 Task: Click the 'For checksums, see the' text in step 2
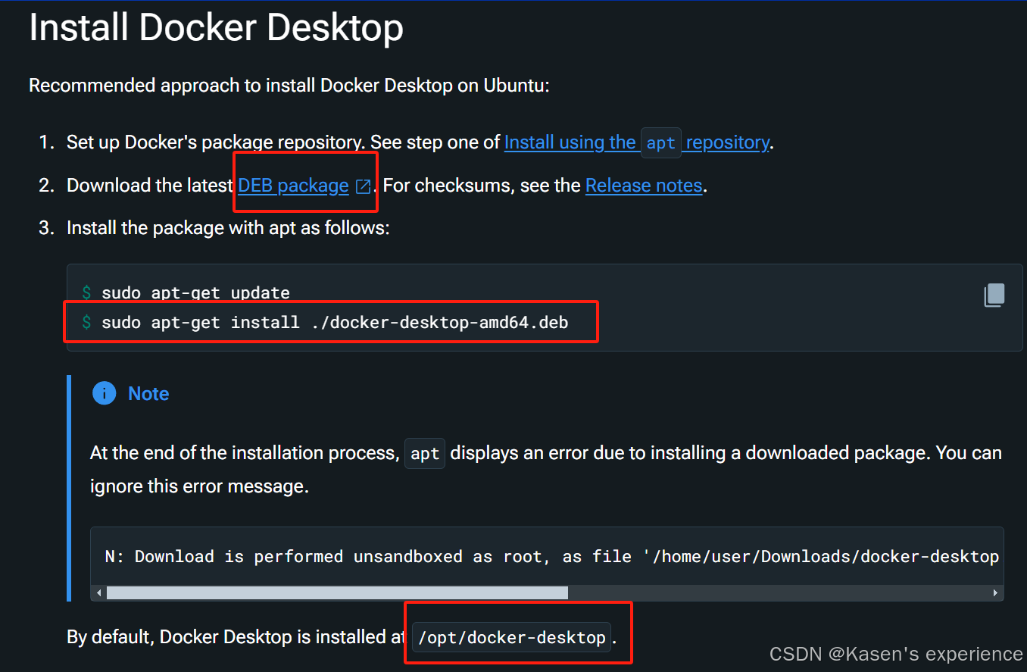click(482, 186)
